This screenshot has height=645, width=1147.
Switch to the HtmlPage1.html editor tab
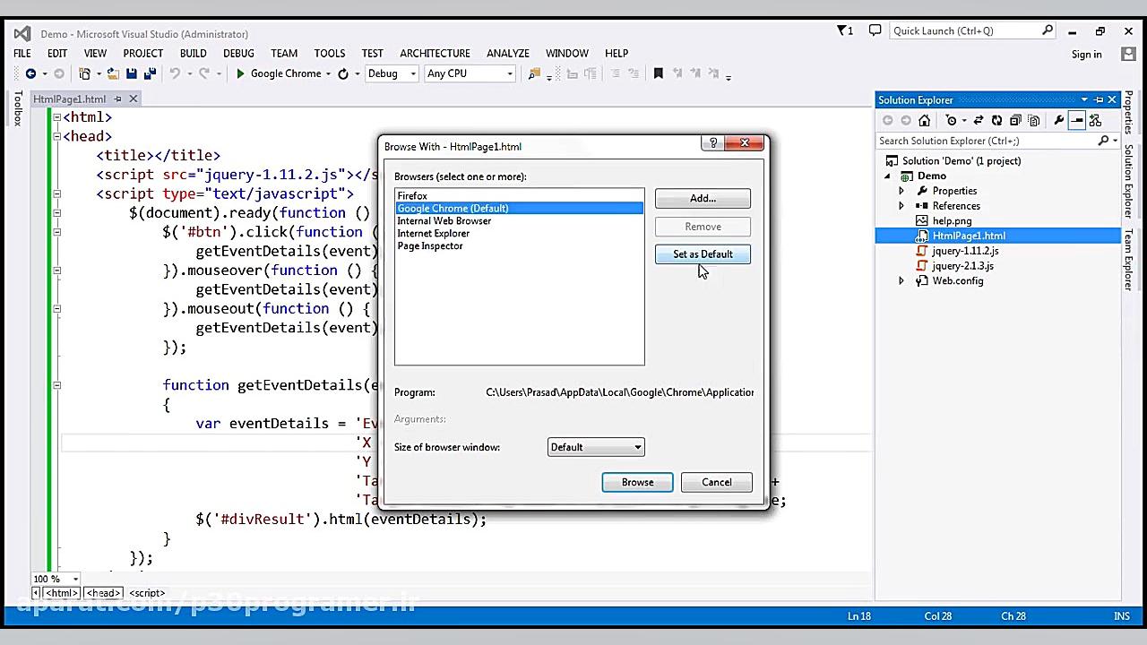tap(70, 99)
